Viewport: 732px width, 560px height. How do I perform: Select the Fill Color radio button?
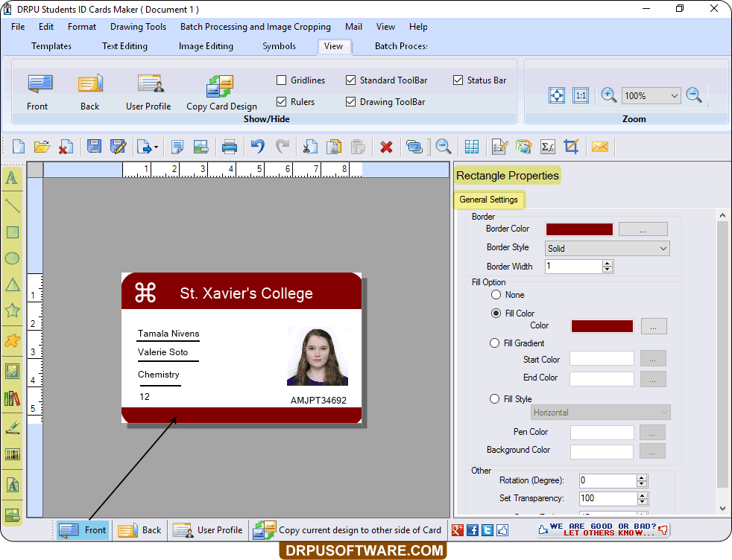point(496,314)
